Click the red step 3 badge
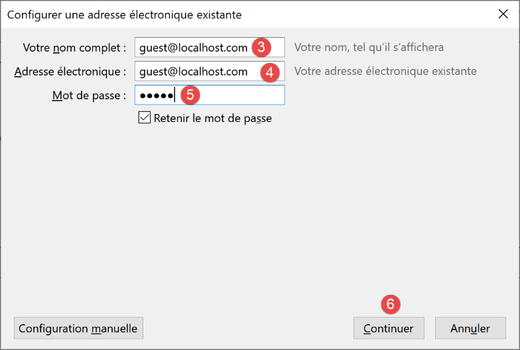 coord(261,47)
